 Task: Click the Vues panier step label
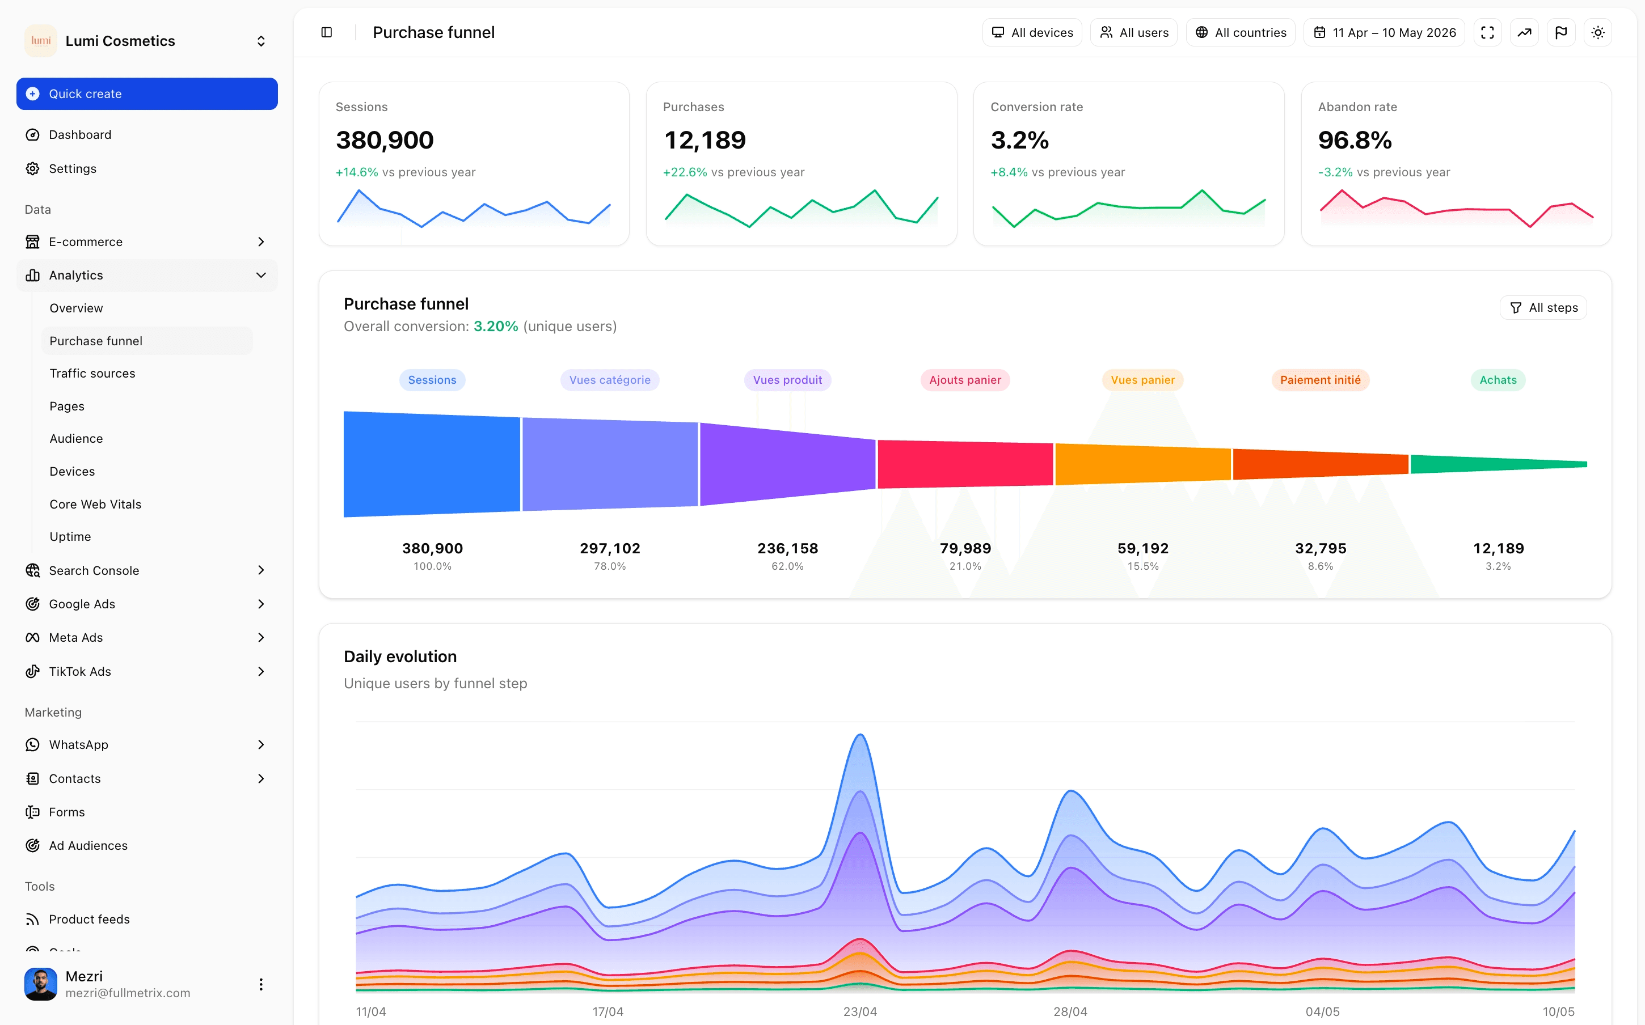coord(1142,380)
